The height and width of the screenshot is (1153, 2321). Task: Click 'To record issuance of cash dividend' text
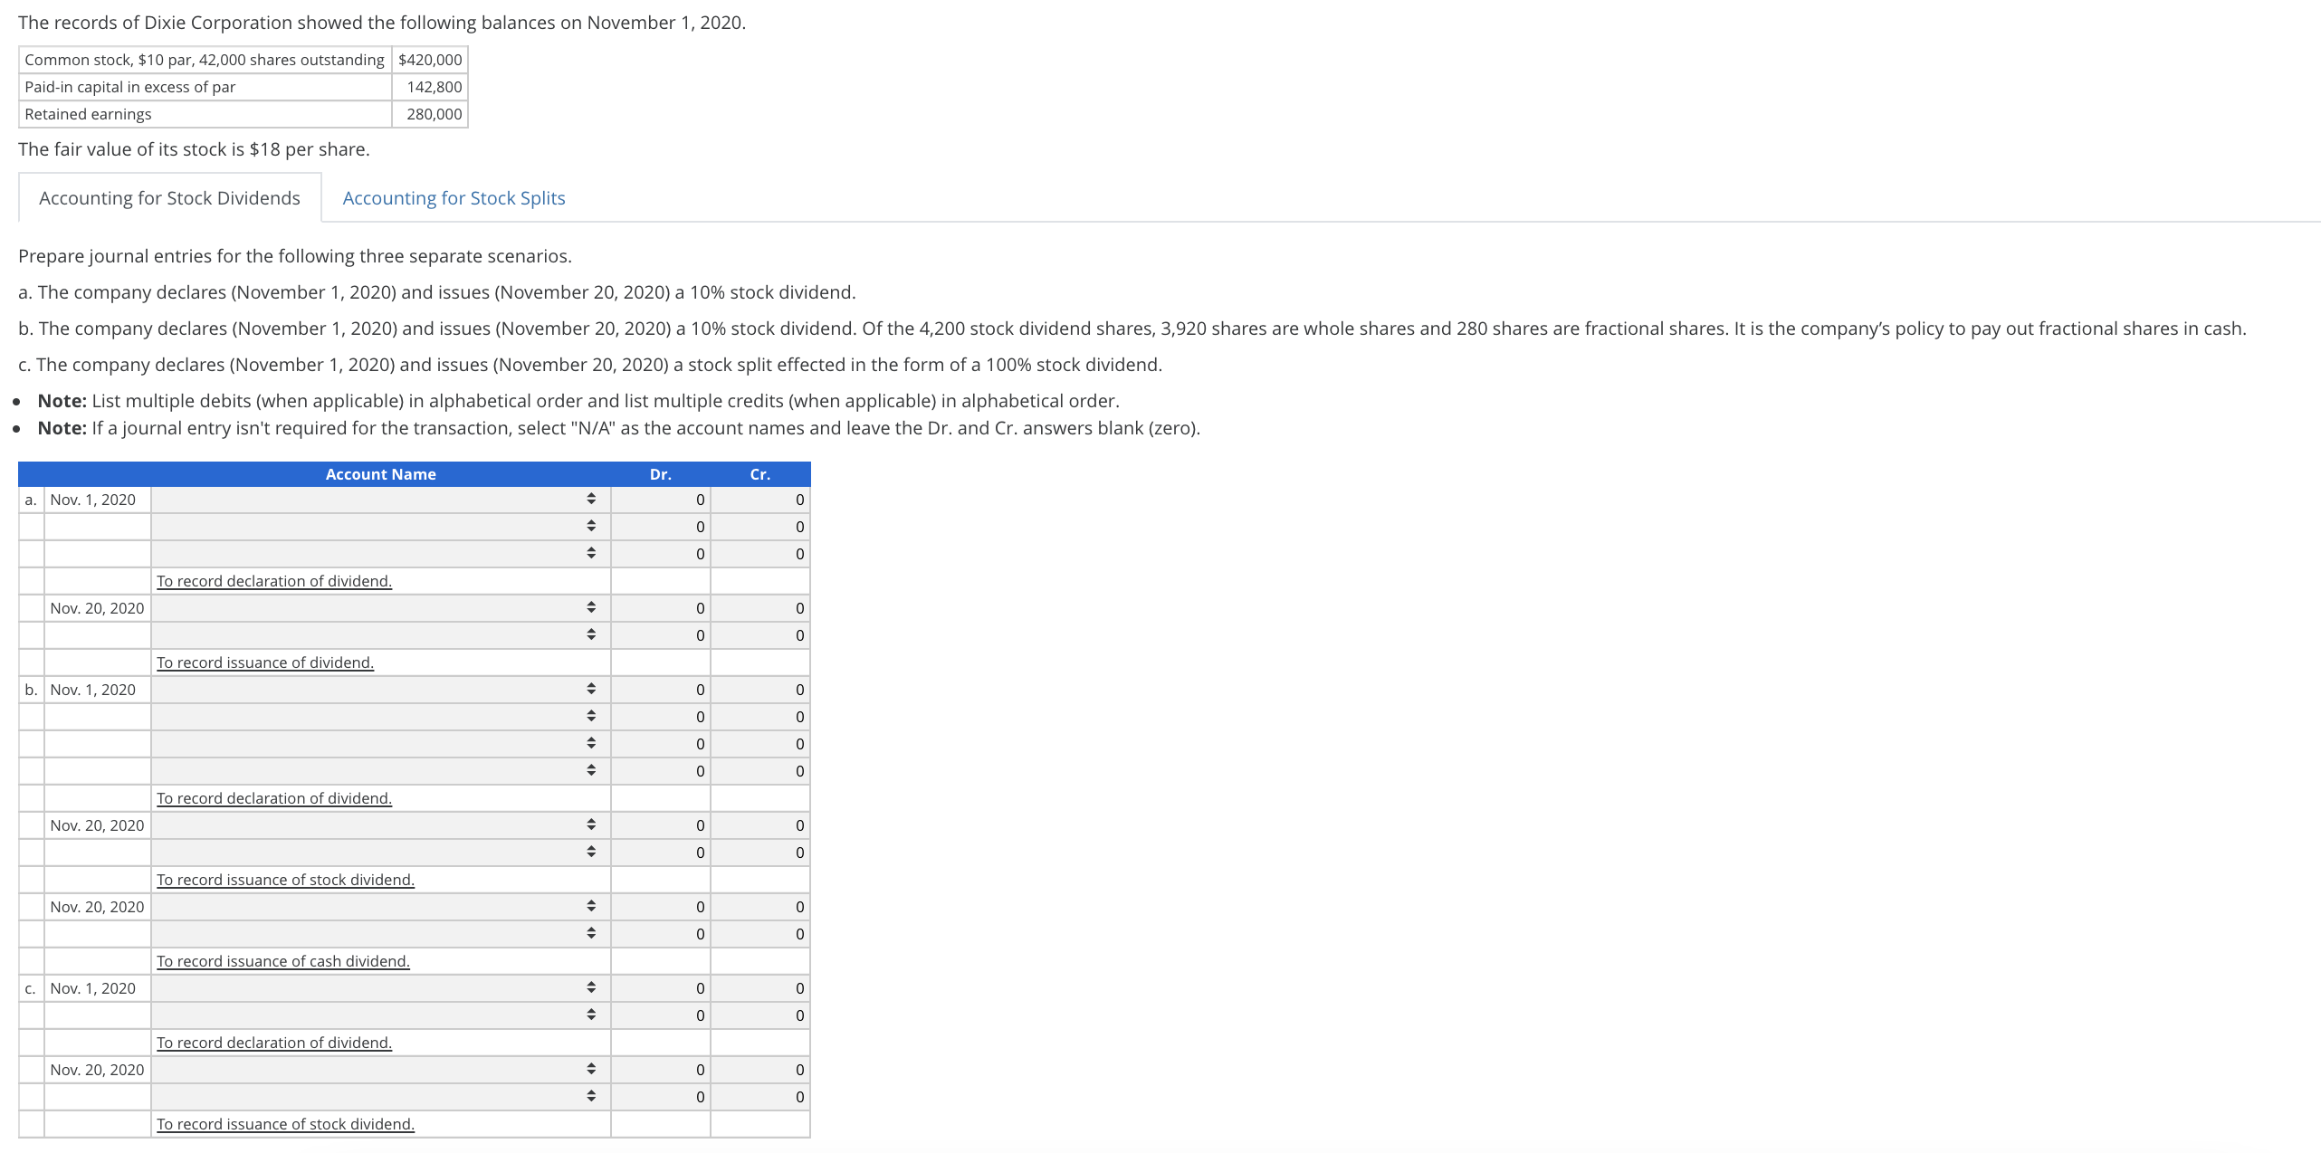282,961
